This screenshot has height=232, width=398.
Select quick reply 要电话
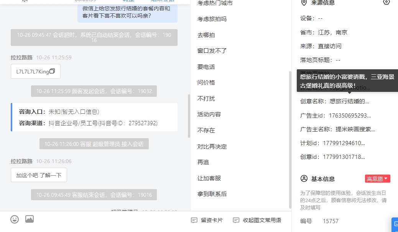pos(206,67)
